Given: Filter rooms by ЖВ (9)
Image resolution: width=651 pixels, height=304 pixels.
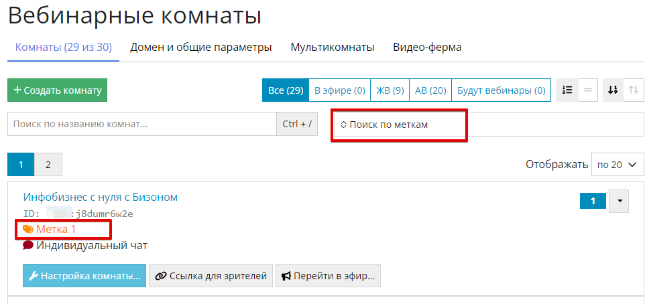Looking at the screenshot, I should tap(390, 90).
